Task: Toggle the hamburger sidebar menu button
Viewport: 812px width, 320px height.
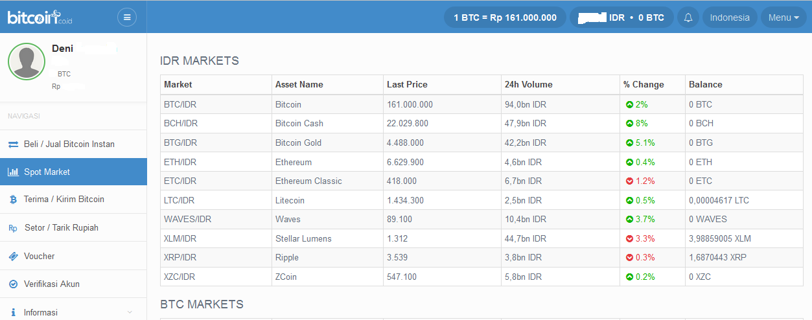Action: pyautogui.click(x=127, y=17)
